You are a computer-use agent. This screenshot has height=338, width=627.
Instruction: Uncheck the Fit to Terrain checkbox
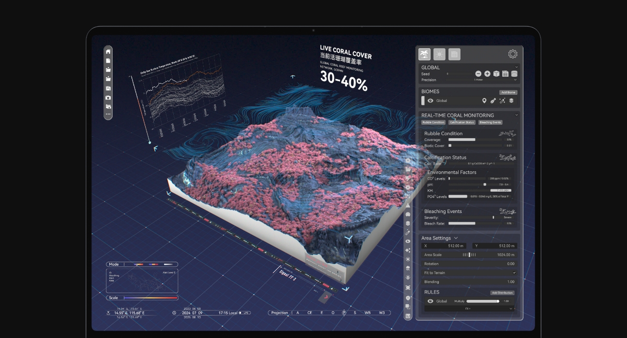(514, 273)
